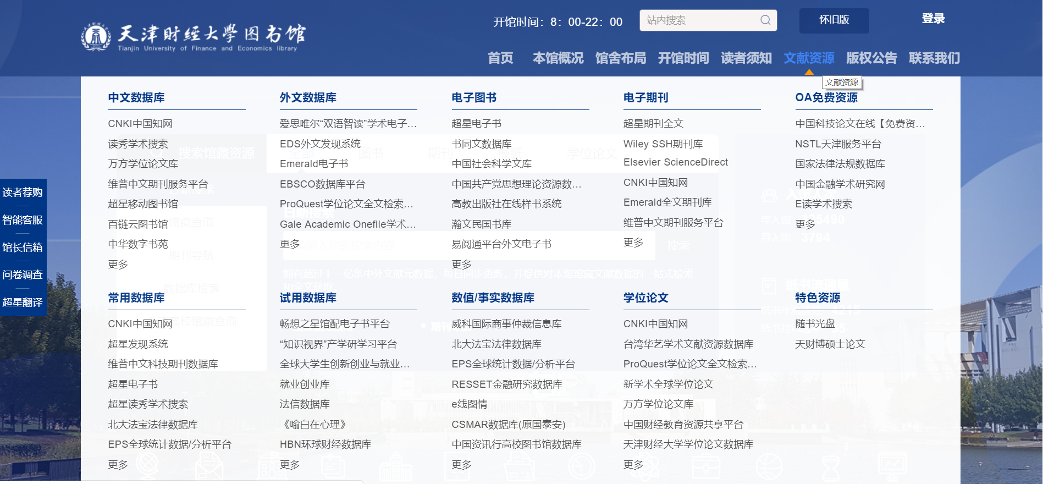Open the 数值/事实数据库 category heading

(x=493, y=298)
